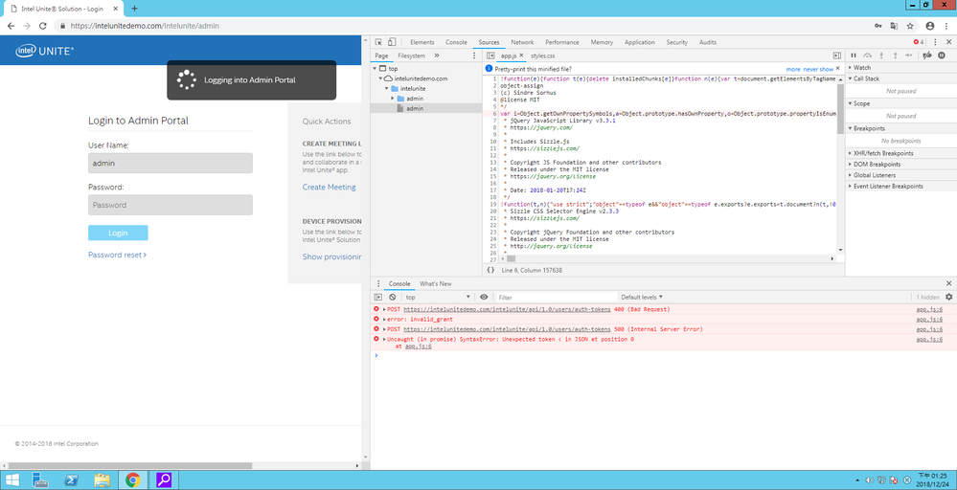Open the Chrome profile avatar menu

(929, 26)
